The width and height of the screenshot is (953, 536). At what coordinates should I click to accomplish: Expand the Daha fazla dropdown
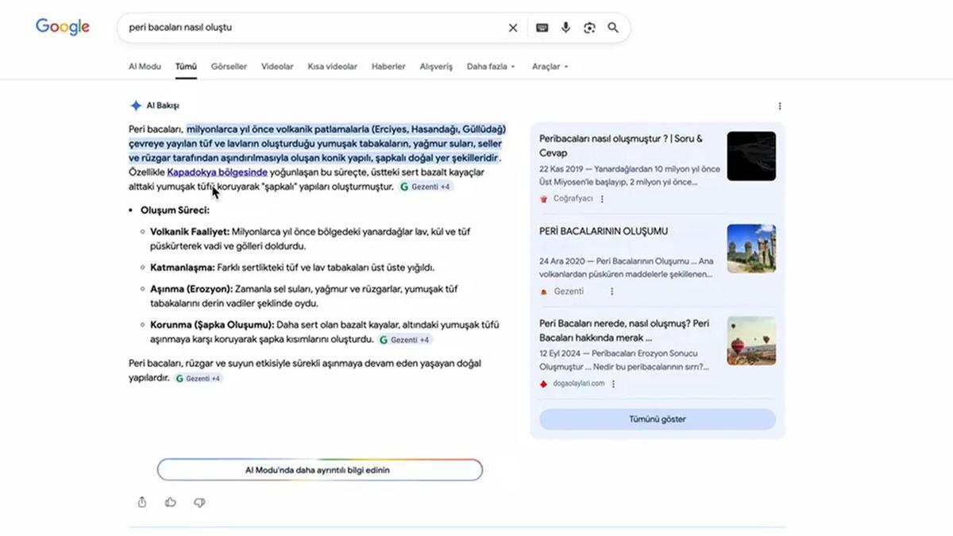(490, 67)
